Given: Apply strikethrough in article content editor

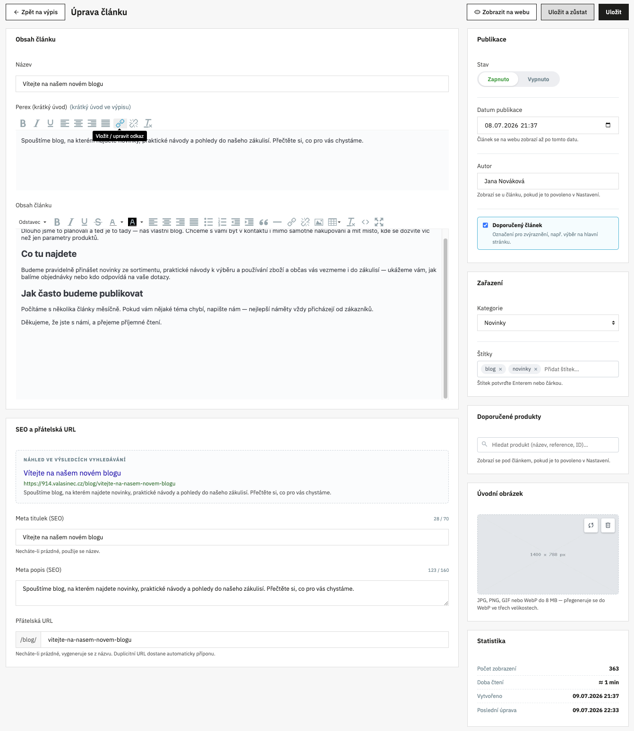Looking at the screenshot, I should pos(98,222).
